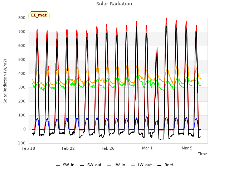Click the 400 y-axis tick label
Image resolution: width=229 pixels, height=172 pixels.
[x=22, y=73]
